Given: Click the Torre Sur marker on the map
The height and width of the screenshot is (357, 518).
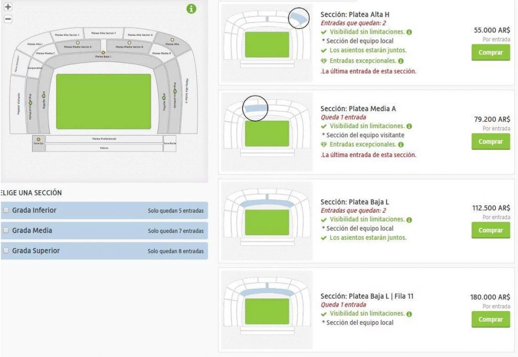Looking at the screenshot, I should coord(38,139).
